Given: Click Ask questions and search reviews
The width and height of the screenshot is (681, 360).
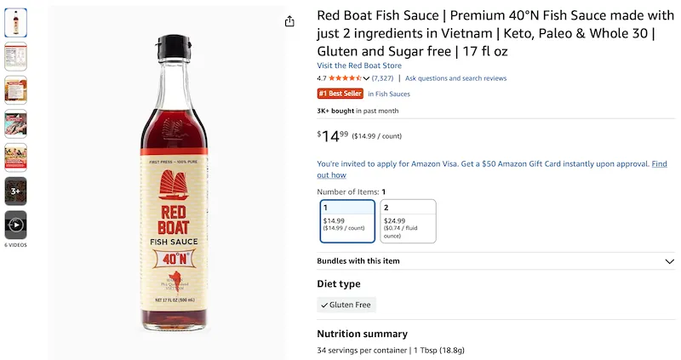Looking at the screenshot, I should [455, 78].
